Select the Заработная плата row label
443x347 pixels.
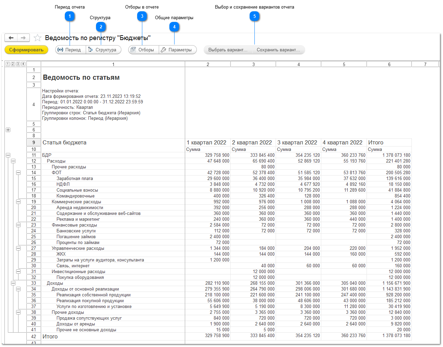pos(75,178)
